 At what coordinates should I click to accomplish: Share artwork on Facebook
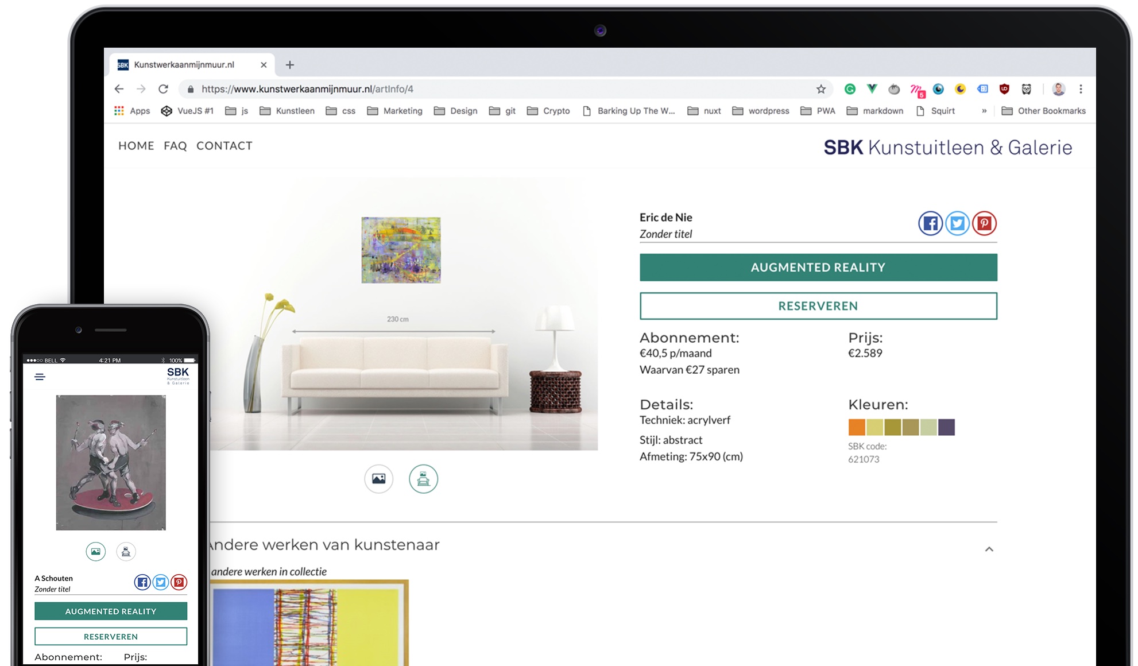coord(930,223)
